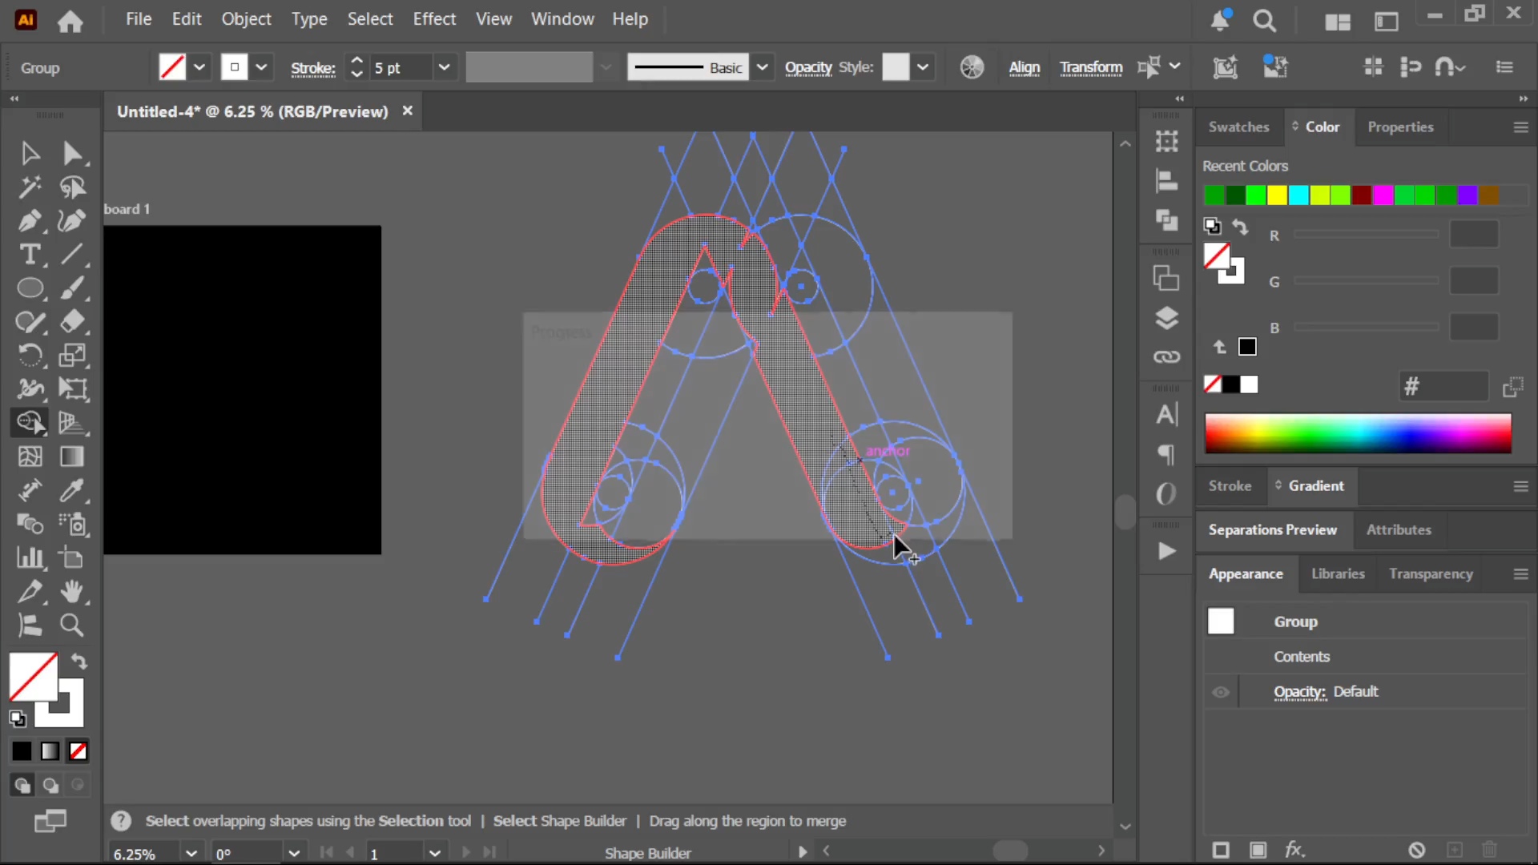Expand the graphic Style dropdown

pos(923,67)
